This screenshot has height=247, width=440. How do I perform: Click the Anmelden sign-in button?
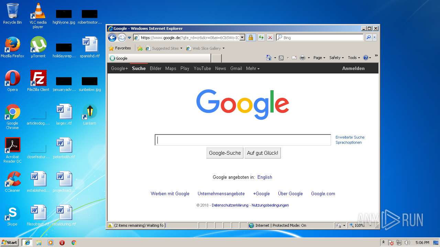point(353,68)
